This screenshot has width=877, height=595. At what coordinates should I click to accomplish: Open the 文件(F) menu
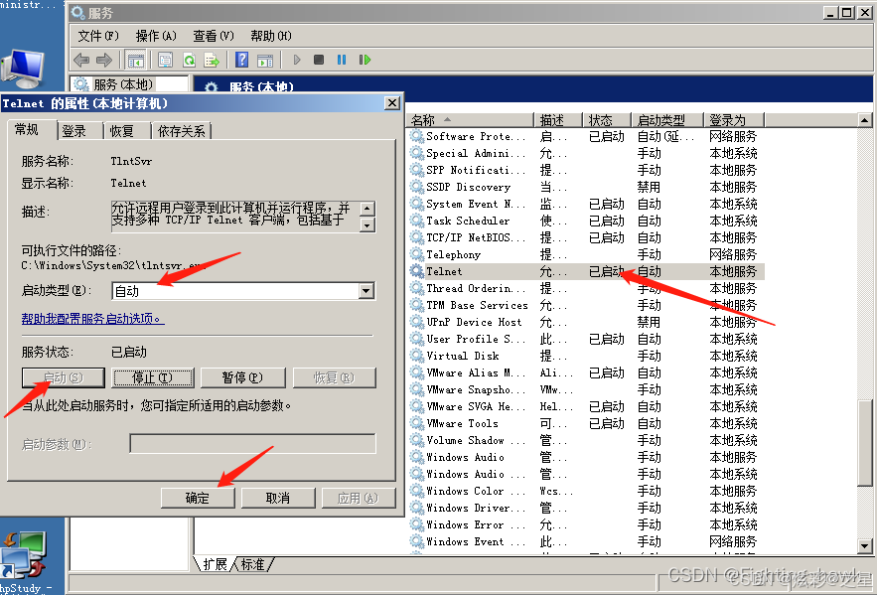pyautogui.click(x=98, y=36)
